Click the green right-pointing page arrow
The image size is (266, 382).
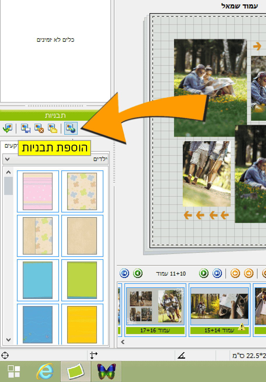(204, 274)
